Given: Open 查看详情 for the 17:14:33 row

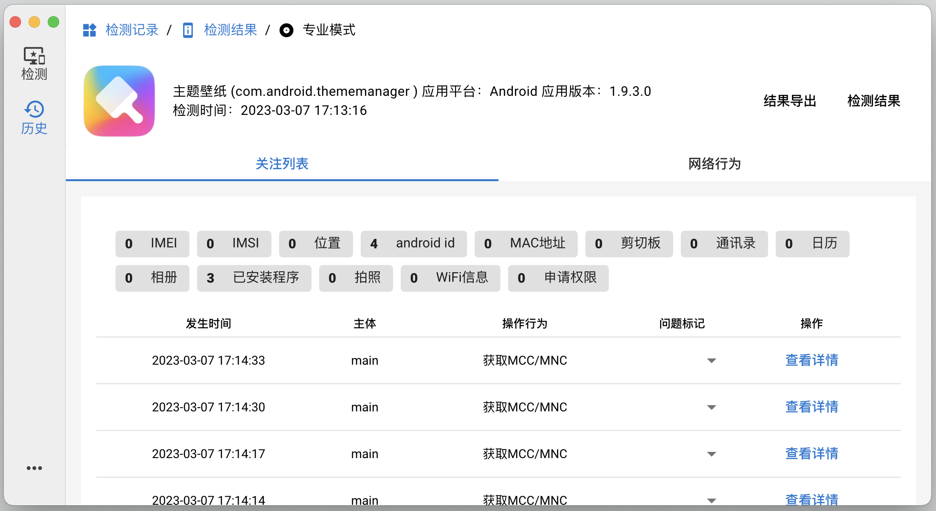Looking at the screenshot, I should (x=811, y=360).
